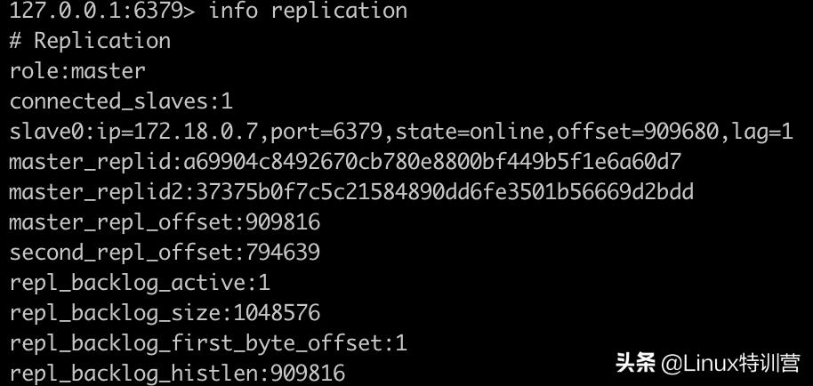Click the connected_slaves:1 line
Image resolution: width=813 pixels, height=386 pixels.
pos(121,101)
